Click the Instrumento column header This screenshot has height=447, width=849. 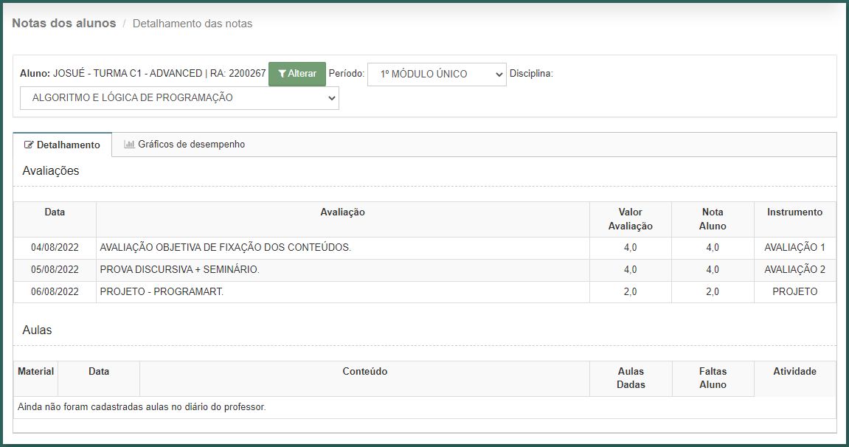[794, 212]
